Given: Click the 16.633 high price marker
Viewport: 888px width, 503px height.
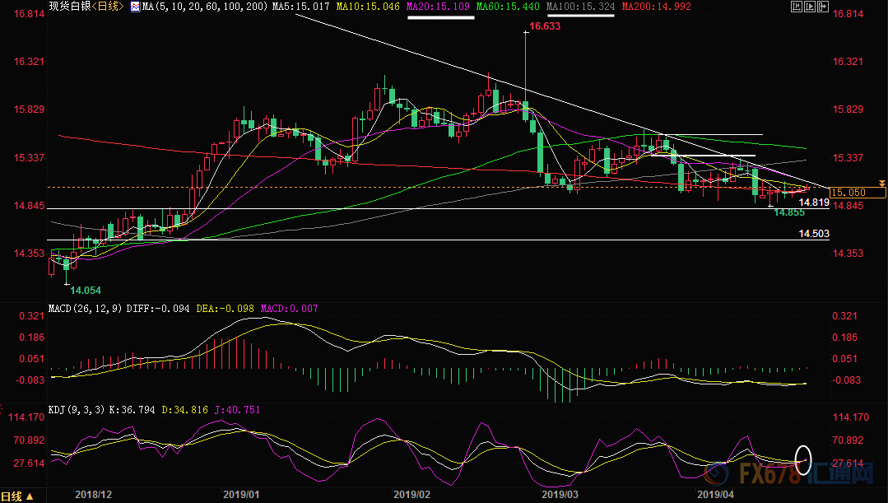Looking at the screenshot, I should tap(545, 26).
